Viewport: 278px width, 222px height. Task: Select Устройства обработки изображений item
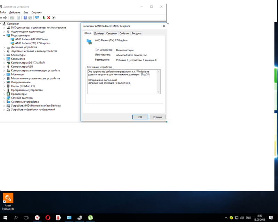point(33,109)
